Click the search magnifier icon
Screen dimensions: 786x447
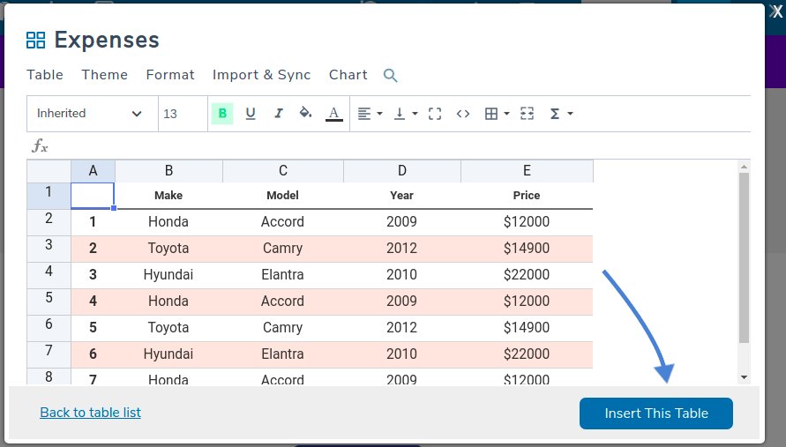[391, 76]
